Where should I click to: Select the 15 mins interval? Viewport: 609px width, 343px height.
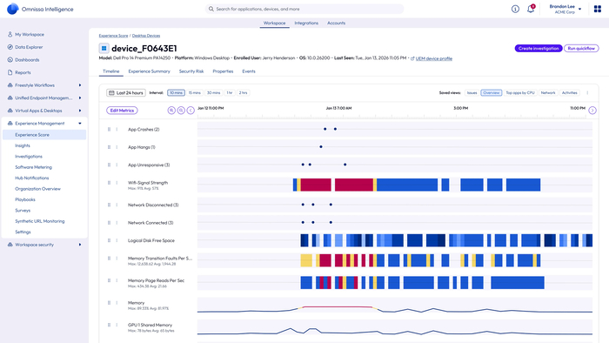click(195, 93)
